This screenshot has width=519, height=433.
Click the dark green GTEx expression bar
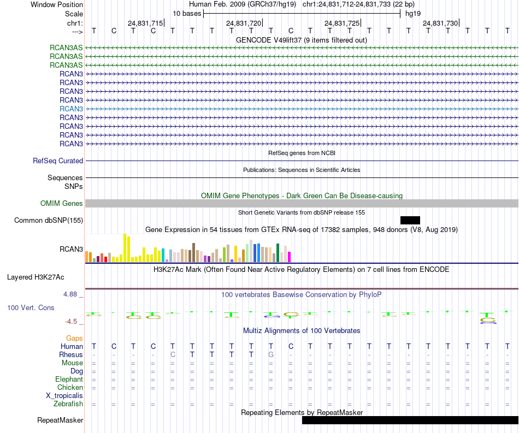[x=278, y=253]
